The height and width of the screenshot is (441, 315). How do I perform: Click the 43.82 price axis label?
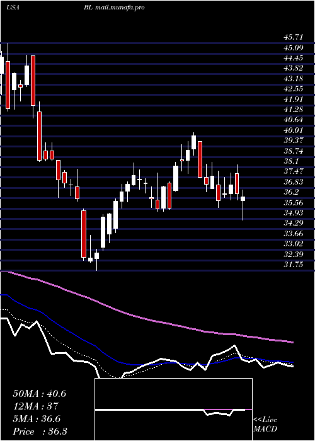293,68
